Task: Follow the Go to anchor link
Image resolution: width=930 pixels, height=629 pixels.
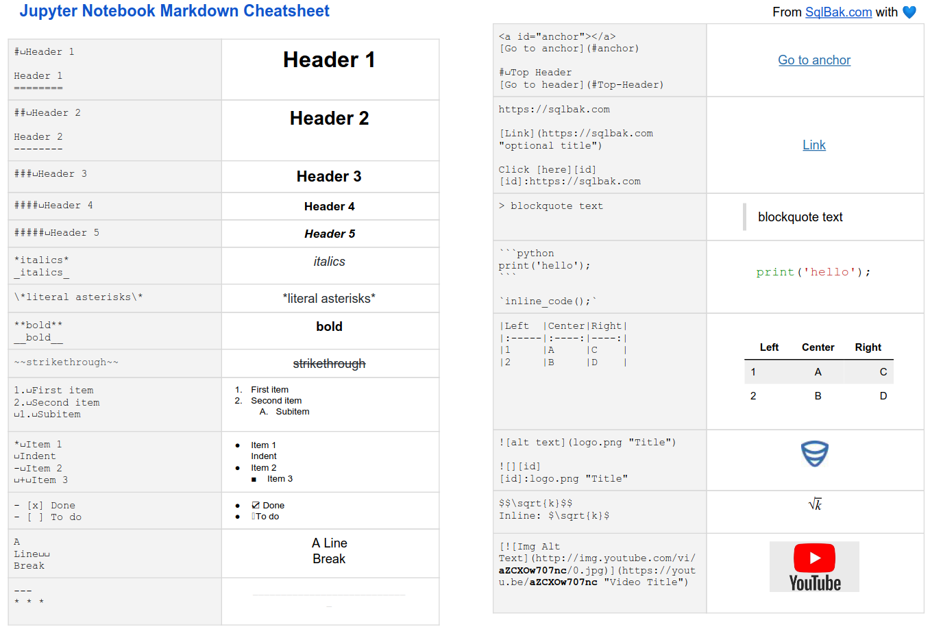Action: [x=814, y=60]
